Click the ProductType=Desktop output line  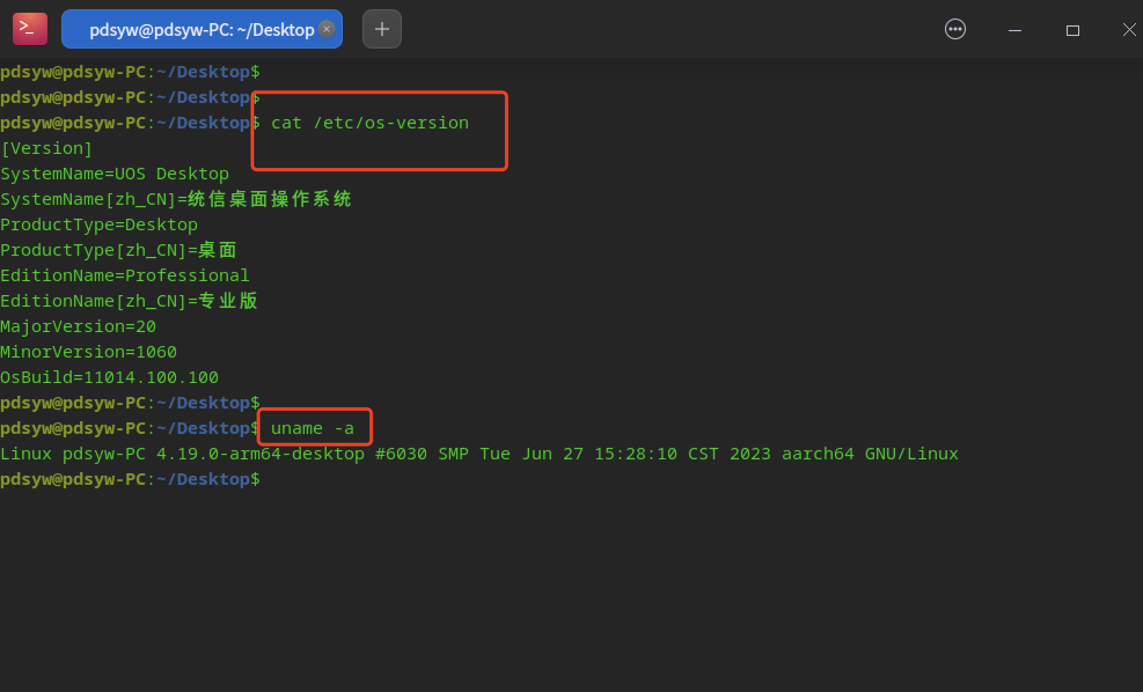(99, 224)
